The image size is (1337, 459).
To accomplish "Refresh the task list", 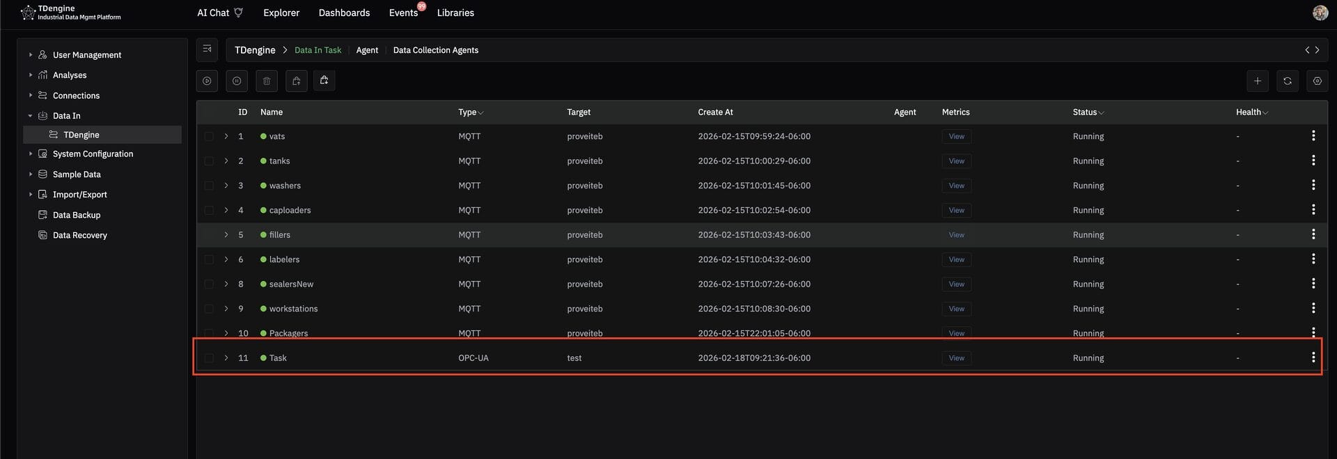I will [1287, 81].
